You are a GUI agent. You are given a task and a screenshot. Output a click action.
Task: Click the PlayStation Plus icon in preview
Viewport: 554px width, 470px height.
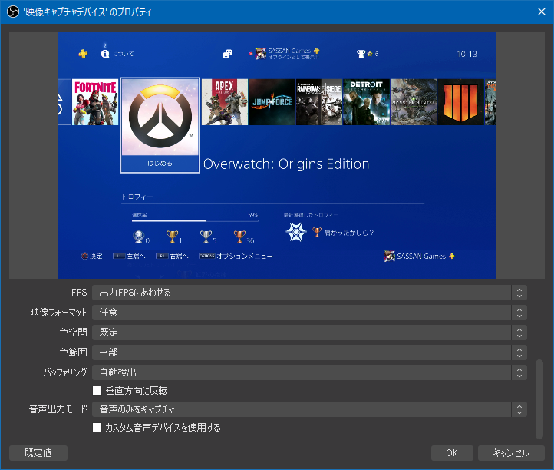83,54
